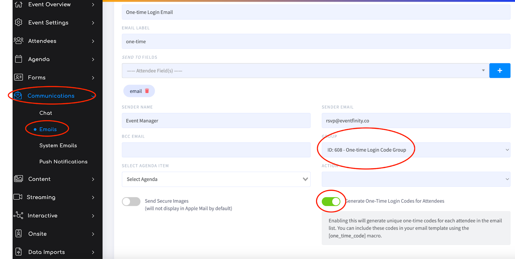The width and height of the screenshot is (515, 259).
Task: Click the Event Settings gear icon
Action: click(19, 23)
